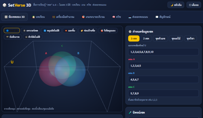The image size is (203, 118).
Task: Toggle ซ่อนป้ายชื่อ hide labels
Action: pos(88,31)
